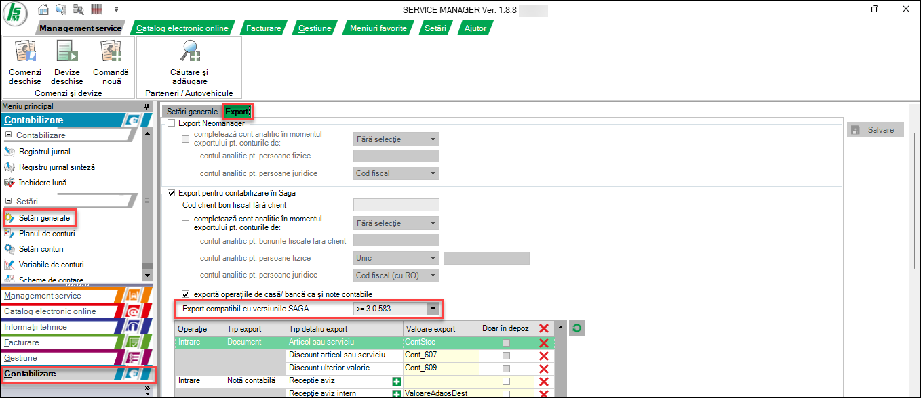Click the export table scroll up arrow
The height and width of the screenshot is (398, 921).
560,328
